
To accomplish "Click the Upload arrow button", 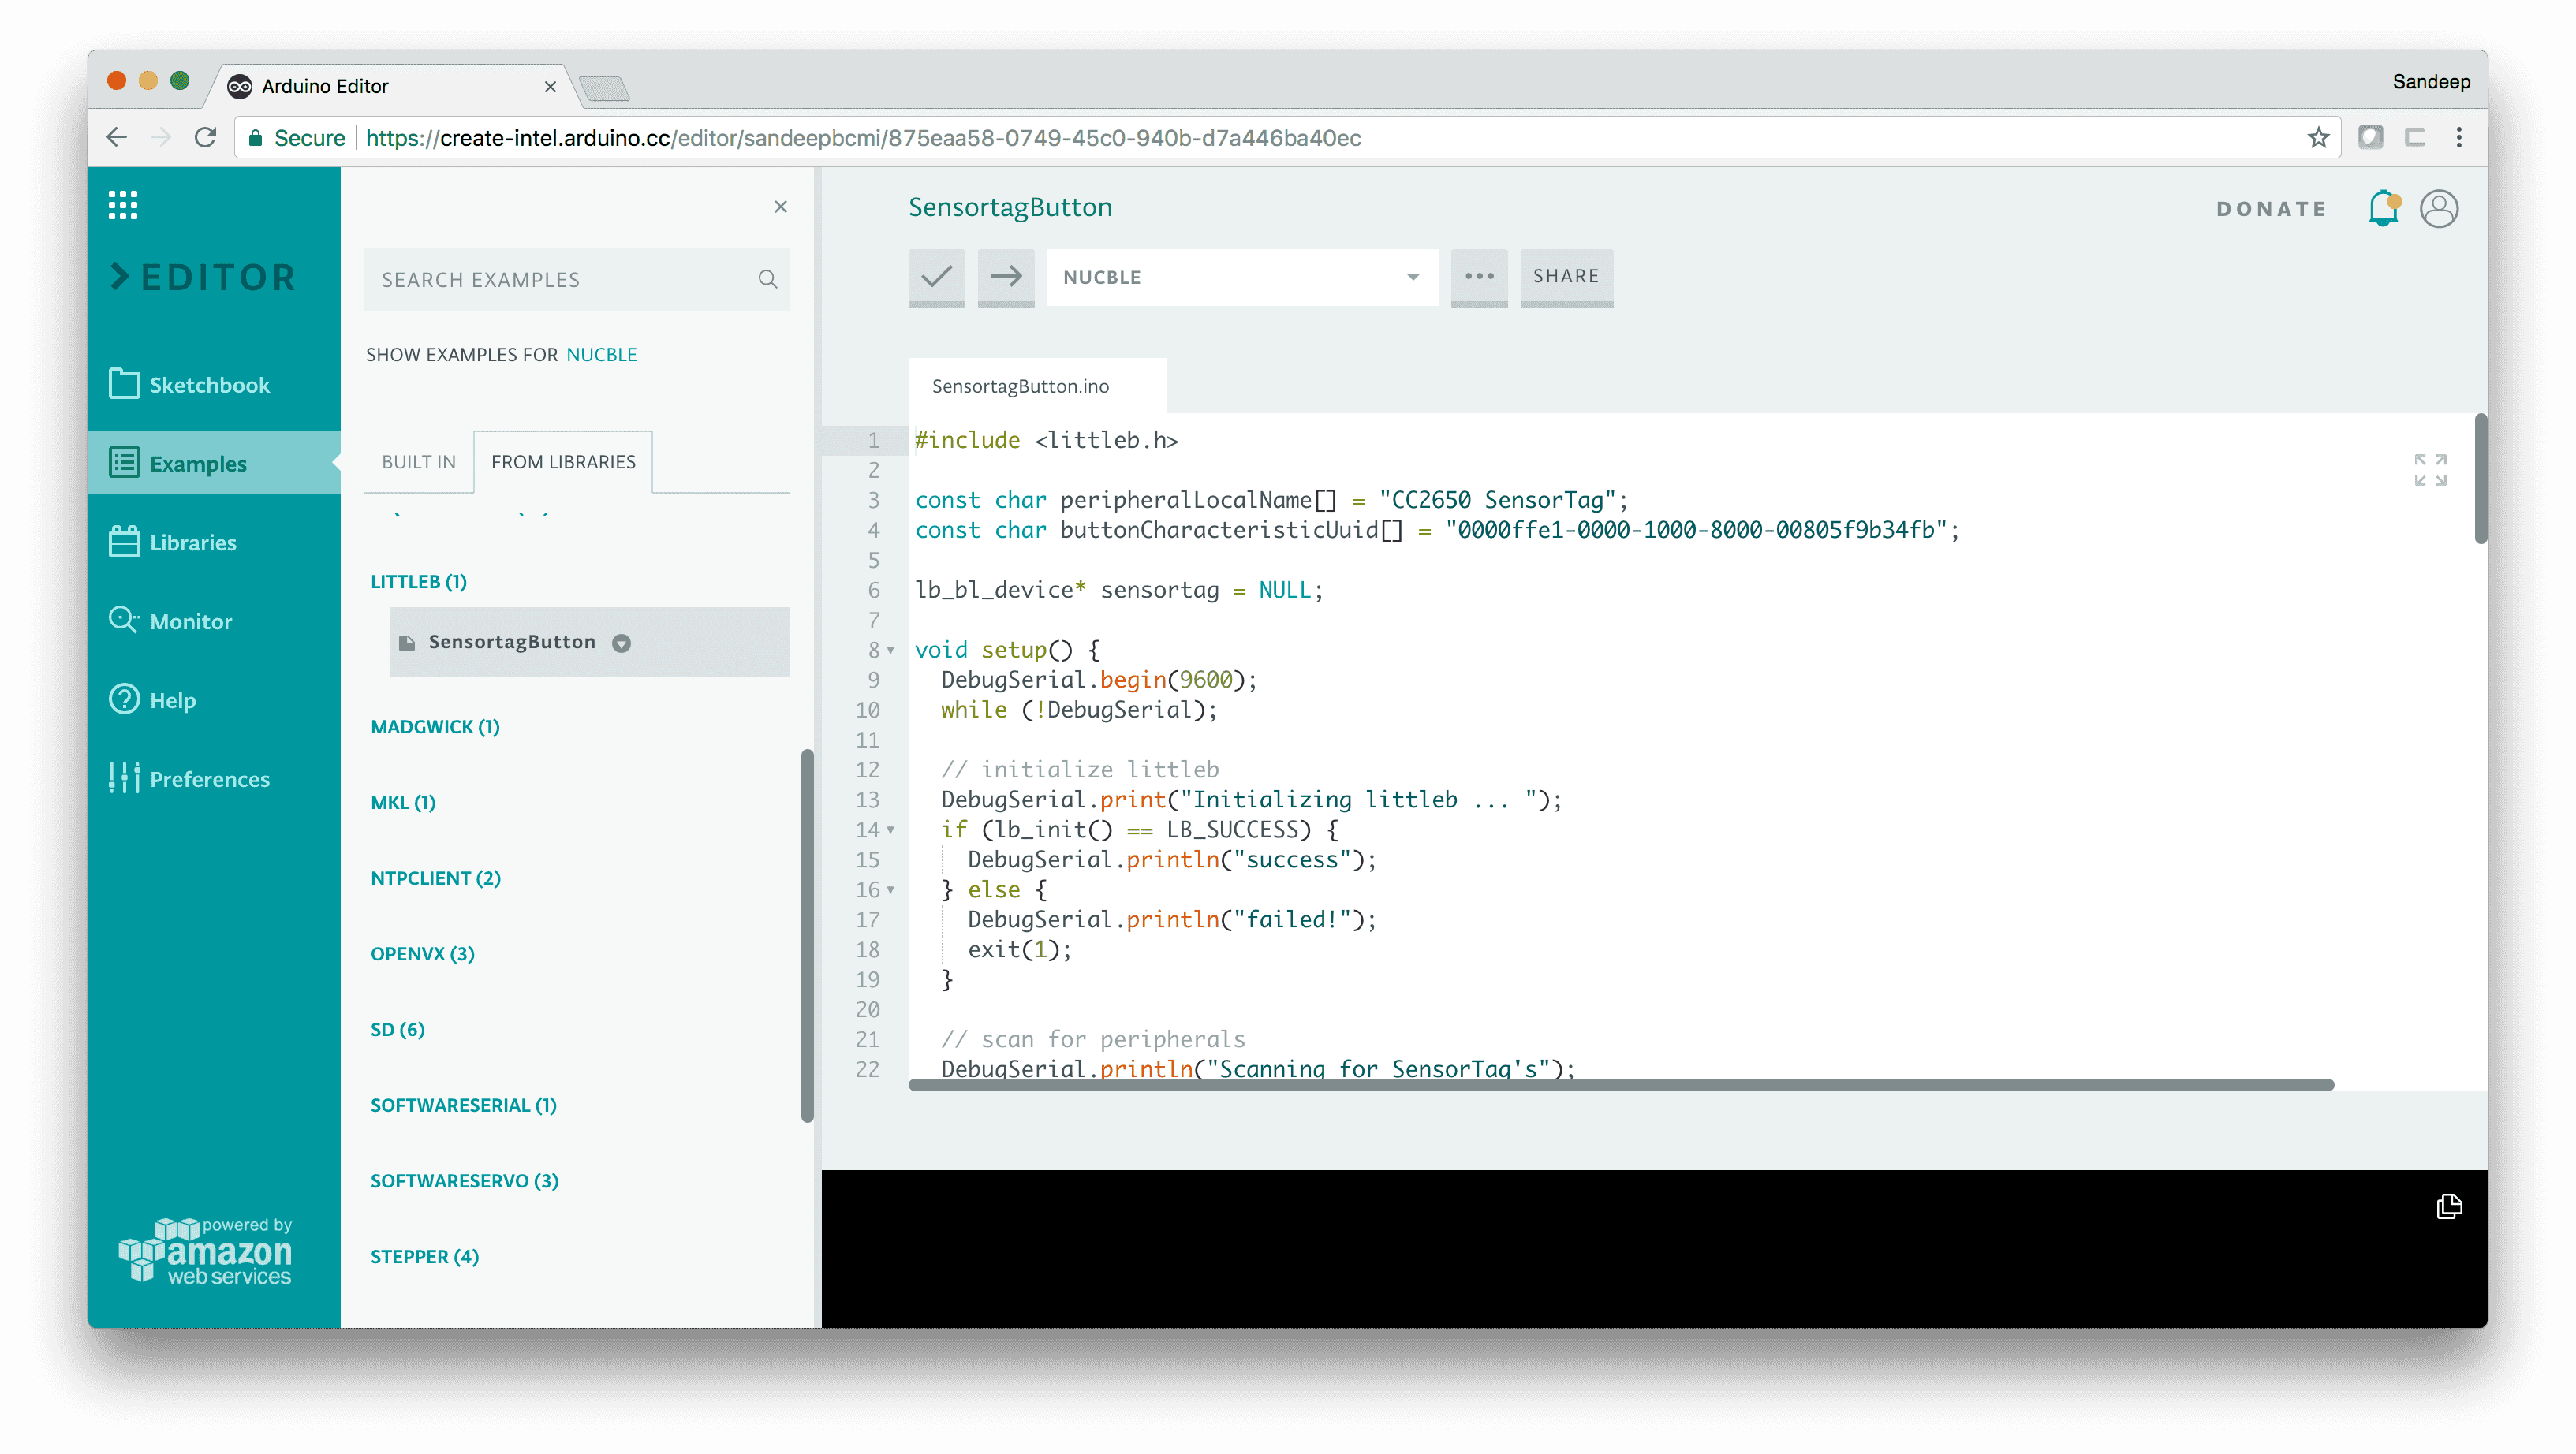I will [x=1005, y=276].
